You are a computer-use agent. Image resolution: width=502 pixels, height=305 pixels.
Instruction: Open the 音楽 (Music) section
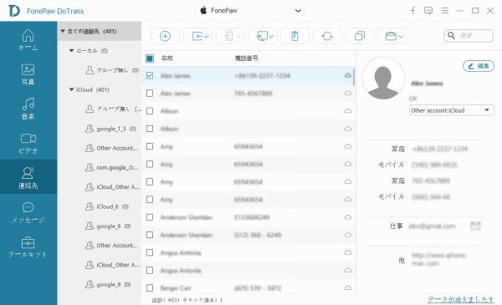(28, 109)
